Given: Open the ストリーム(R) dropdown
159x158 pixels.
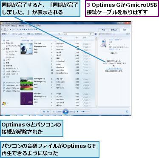Looking at the screenshot, I should click(18, 34).
